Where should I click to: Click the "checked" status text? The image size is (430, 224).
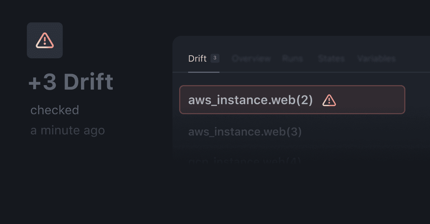click(x=54, y=110)
